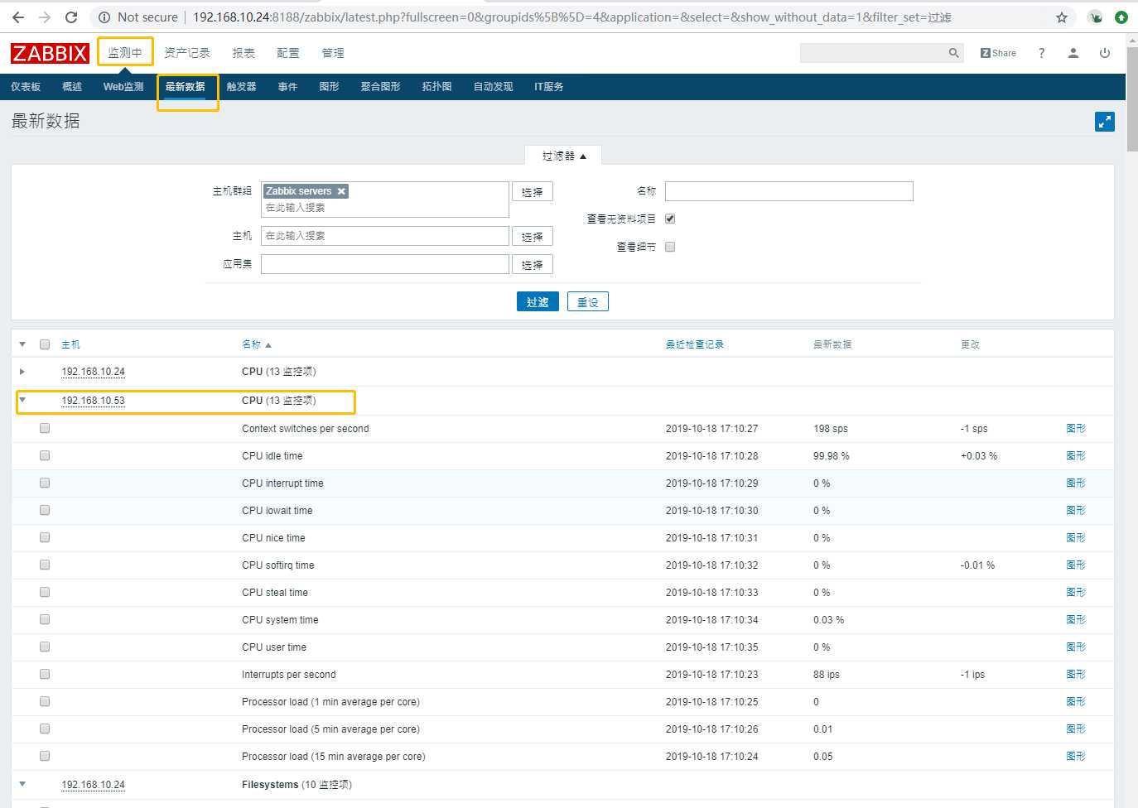Go to Maps (拓扑图) submenu
Screen dimensions: 1138x808
click(436, 86)
